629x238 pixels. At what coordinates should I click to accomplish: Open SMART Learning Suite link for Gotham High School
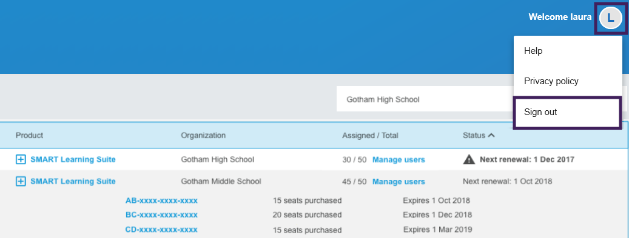tap(73, 159)
